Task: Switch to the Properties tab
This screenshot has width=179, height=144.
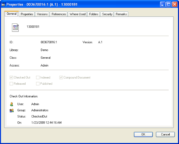Action: [x=27, y=14]
